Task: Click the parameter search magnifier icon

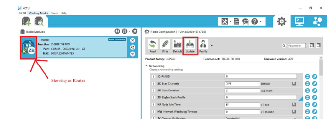Action: (x=284, y=46)
